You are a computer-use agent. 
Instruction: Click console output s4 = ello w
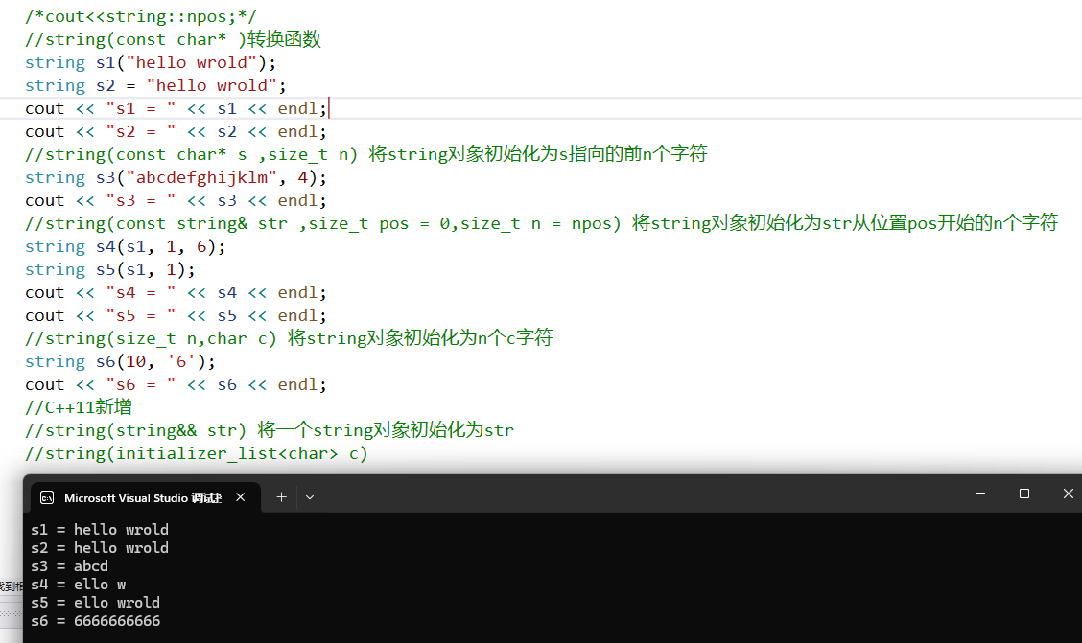[79, 585]
